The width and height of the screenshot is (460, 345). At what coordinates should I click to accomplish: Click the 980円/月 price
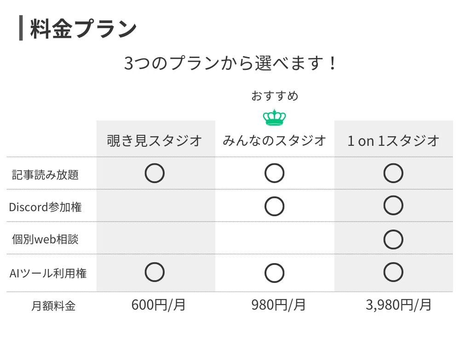pyautogui.click(x=278, y=305)
